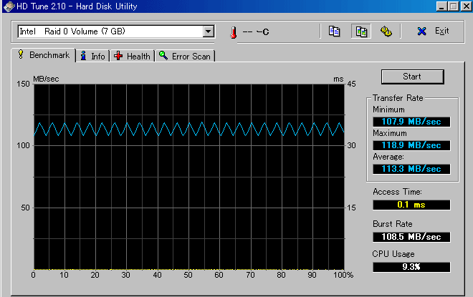Select the Benchmark tab
Viewport: 473px width, 297px height.
(44, 55)
